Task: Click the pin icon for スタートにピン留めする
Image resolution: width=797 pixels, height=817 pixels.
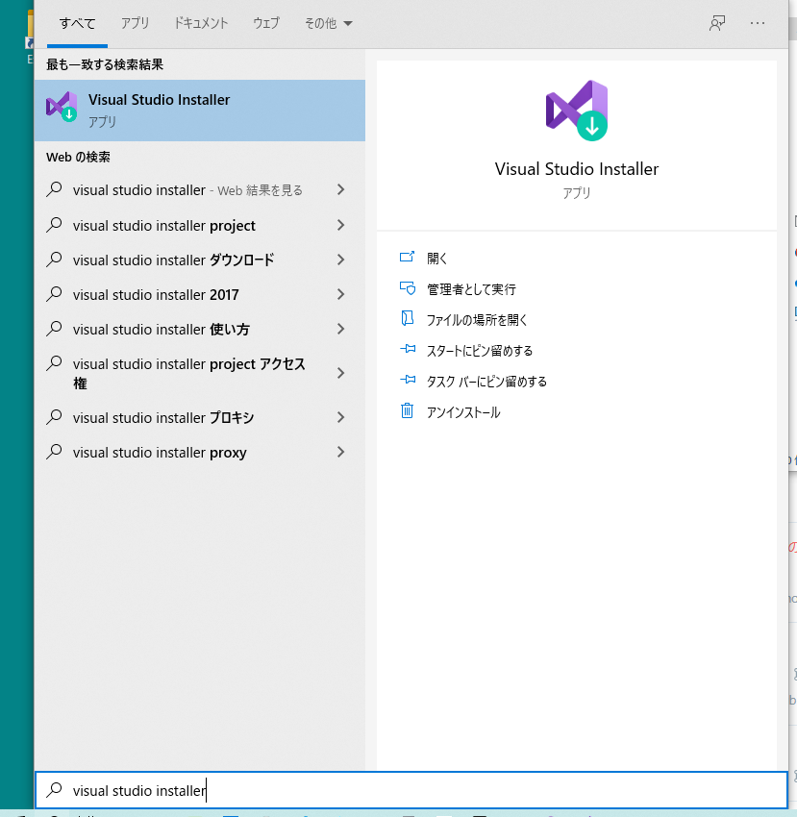Action: click(408, 350)
